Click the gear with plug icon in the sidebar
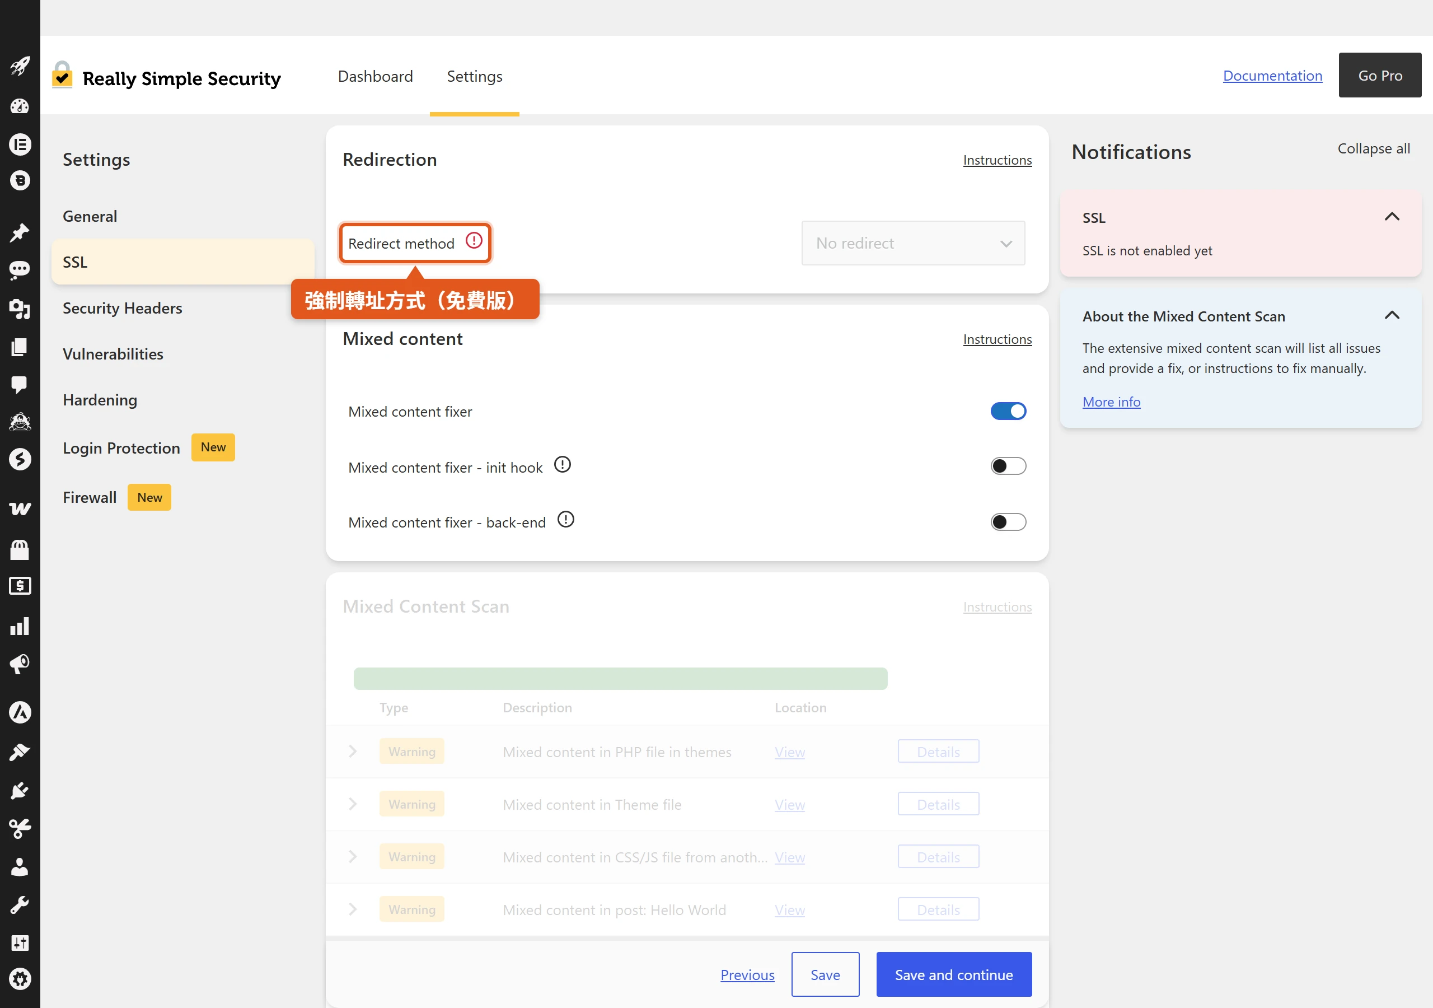This screenshot has width=1433, height=1008. coord(20,979)
